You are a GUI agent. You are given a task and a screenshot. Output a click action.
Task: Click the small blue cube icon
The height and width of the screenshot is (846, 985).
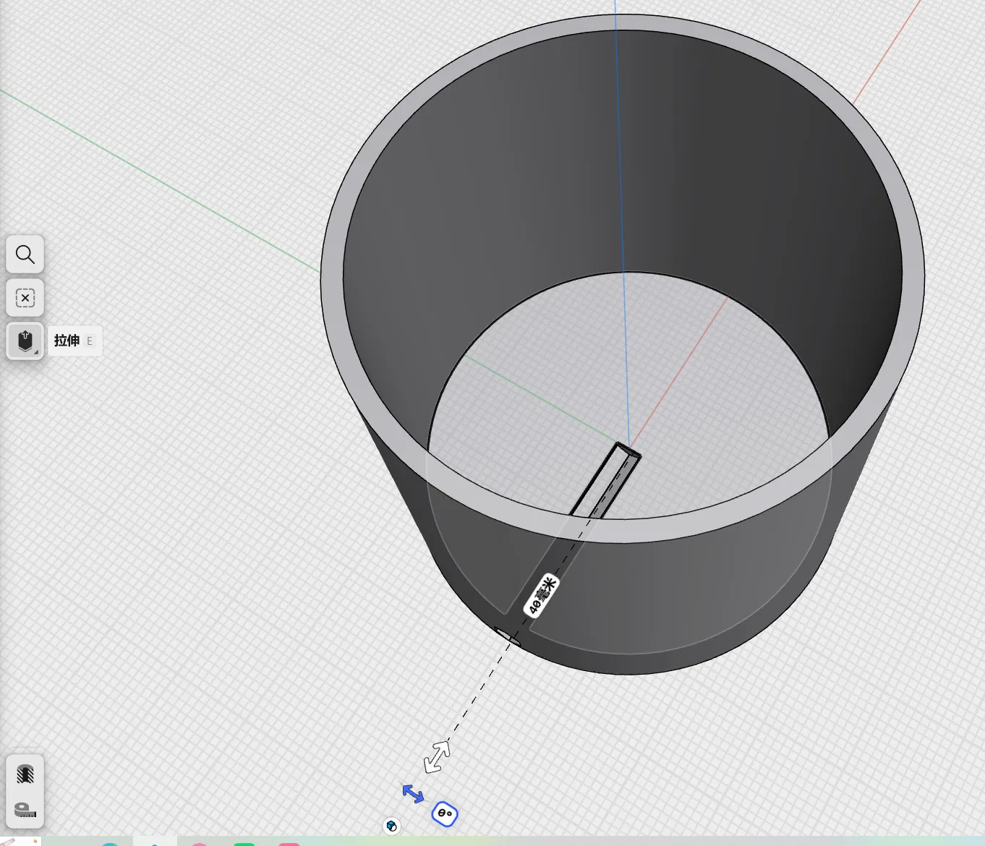pos(391,826)
